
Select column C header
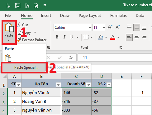(76, 76)
